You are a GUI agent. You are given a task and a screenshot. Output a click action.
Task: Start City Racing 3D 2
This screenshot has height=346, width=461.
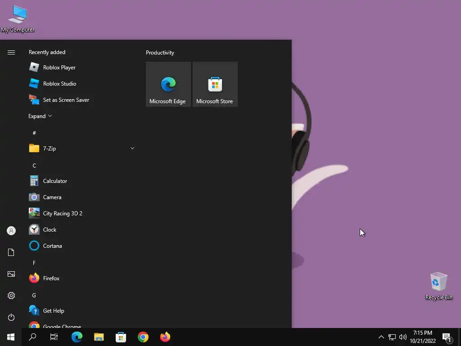coord(82,213)
